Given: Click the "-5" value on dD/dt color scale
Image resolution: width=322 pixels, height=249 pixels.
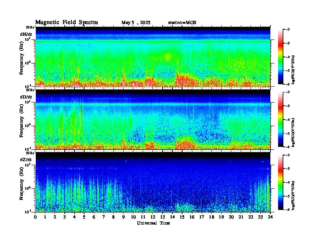Looking at the screenshot, I should pos(288,133).
